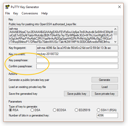Click the PuTTY Key Generator title icon
Image resolution: width=128 pixels, height=126 pixels.
pyautogui.click(x=7, y=7)
